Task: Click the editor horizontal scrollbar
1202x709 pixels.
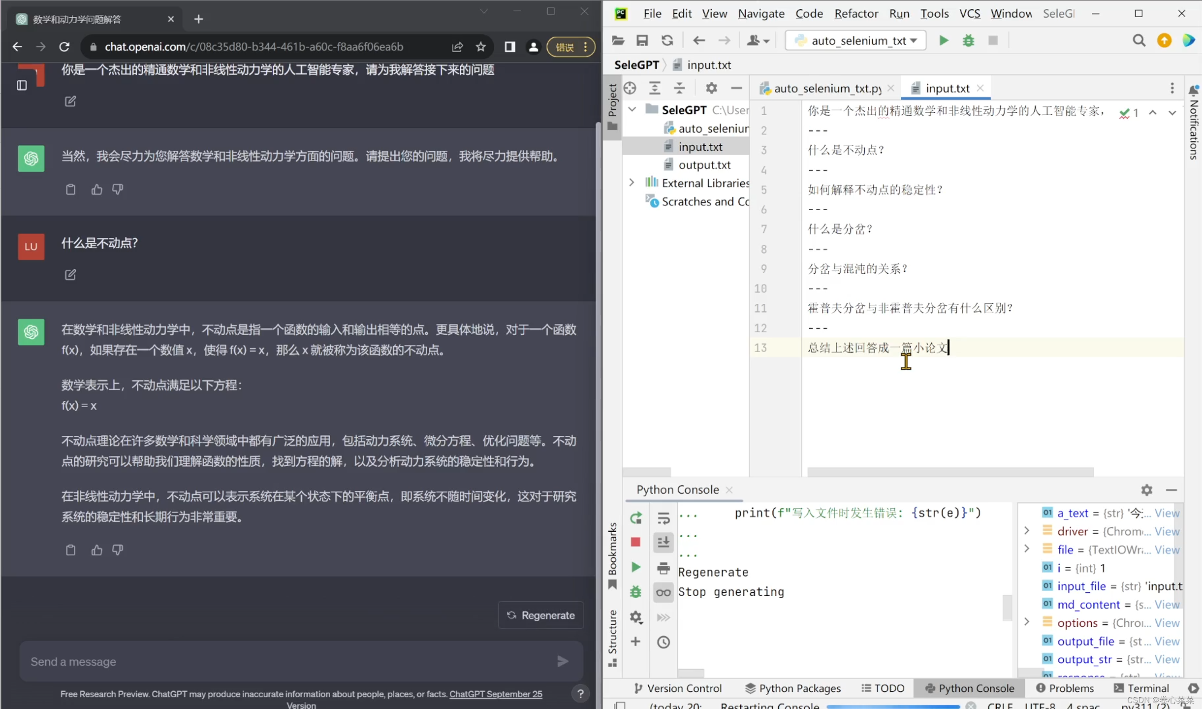Action: pos(950,472)
